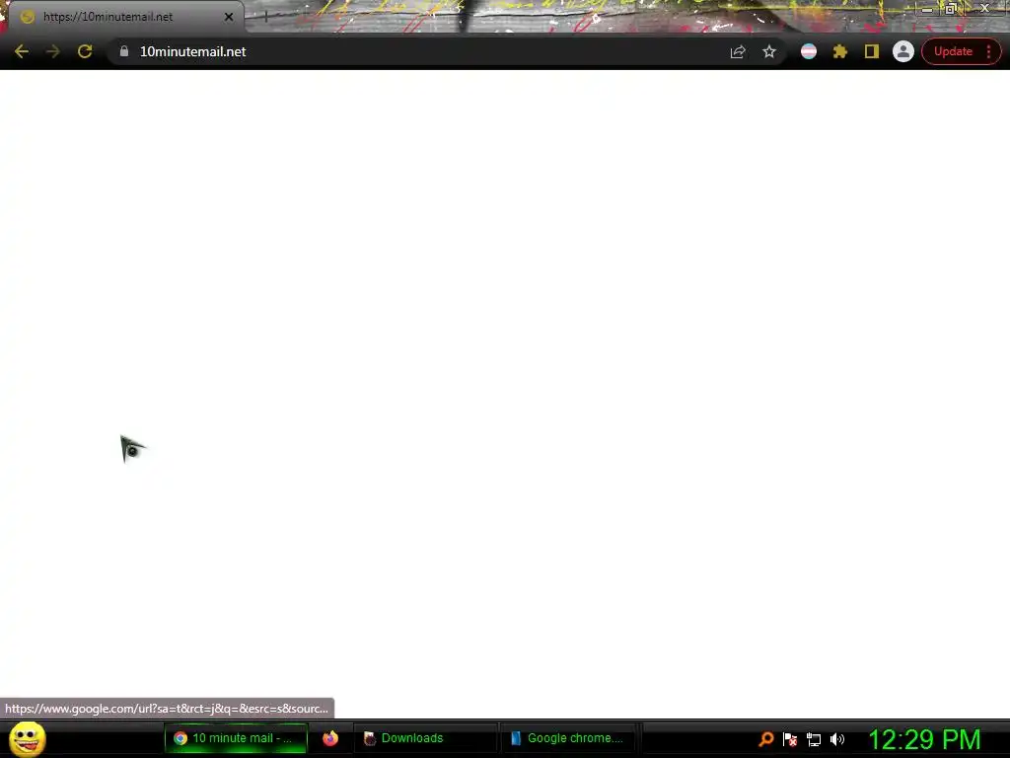The height and width of the screenshot is (758, 1010).
Task: Open the Google chrome taskbar item
Action: tap(570, 738)
